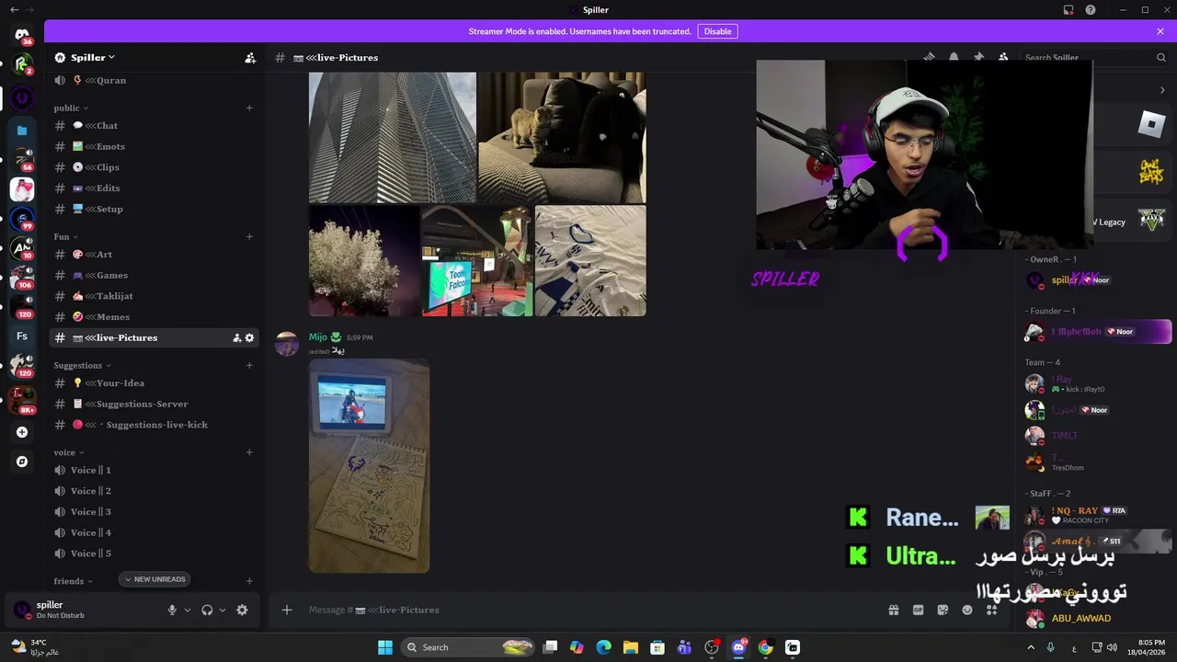Invite people icon beside Spiller header
Screen dimensions: 1177x662
tap(250, 58)
